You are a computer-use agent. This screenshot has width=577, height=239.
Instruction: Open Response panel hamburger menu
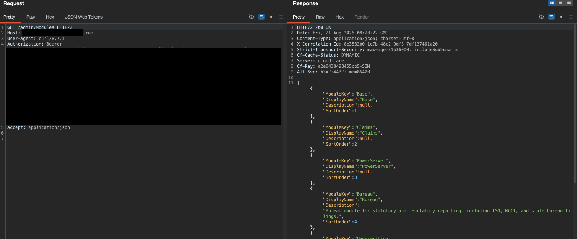pos(571,17)
